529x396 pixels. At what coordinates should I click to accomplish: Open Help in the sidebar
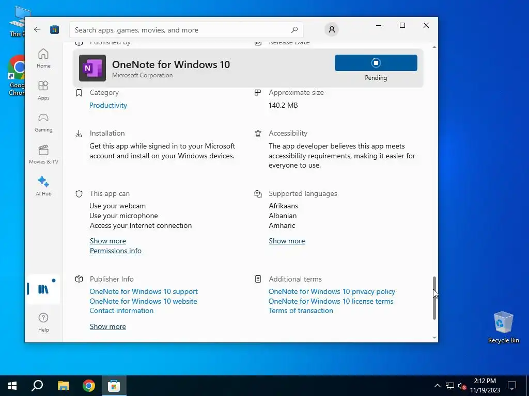[43, 322]
